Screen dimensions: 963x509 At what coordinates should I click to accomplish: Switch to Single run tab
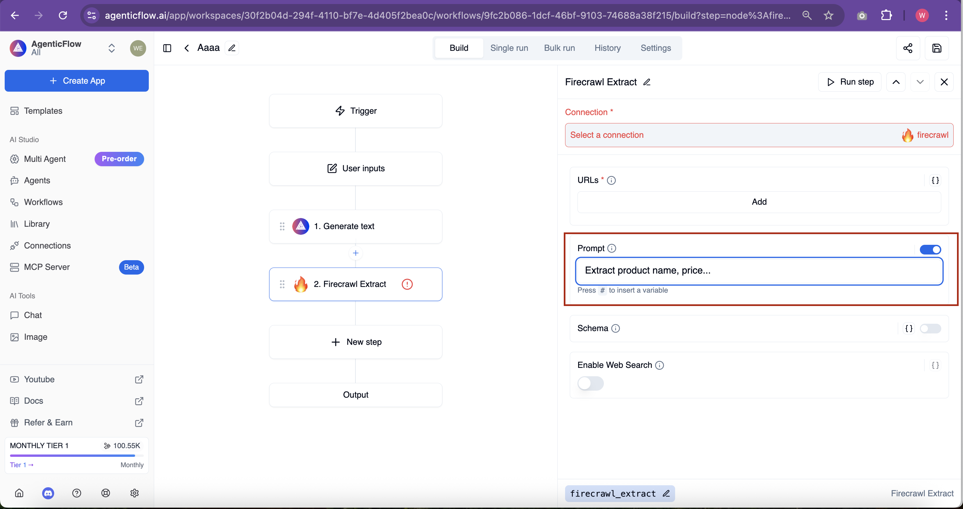point(509,48)
